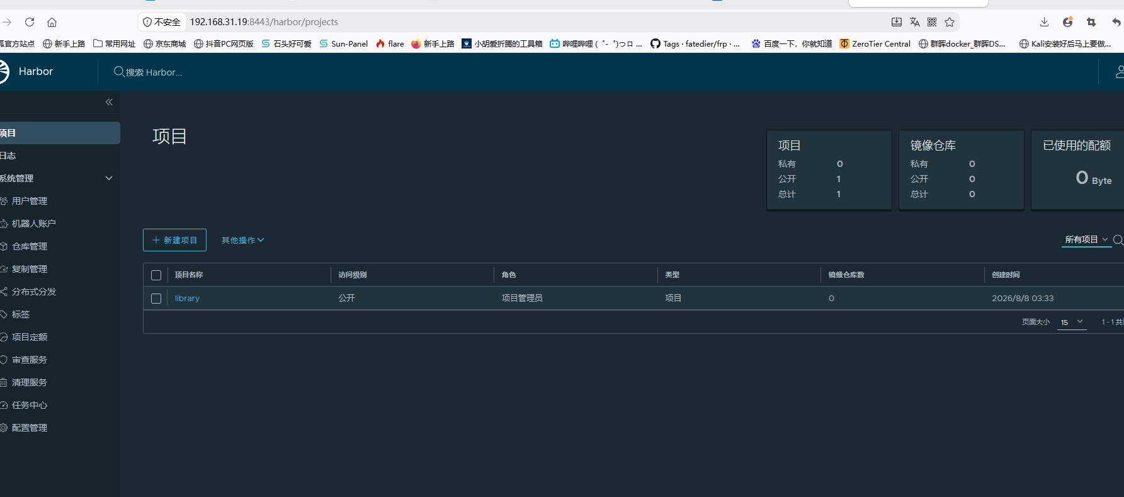Click the 已使用的配额 0 Byte value
Viewport: 1124px width, 497px height.
(x=1094, y=178)
